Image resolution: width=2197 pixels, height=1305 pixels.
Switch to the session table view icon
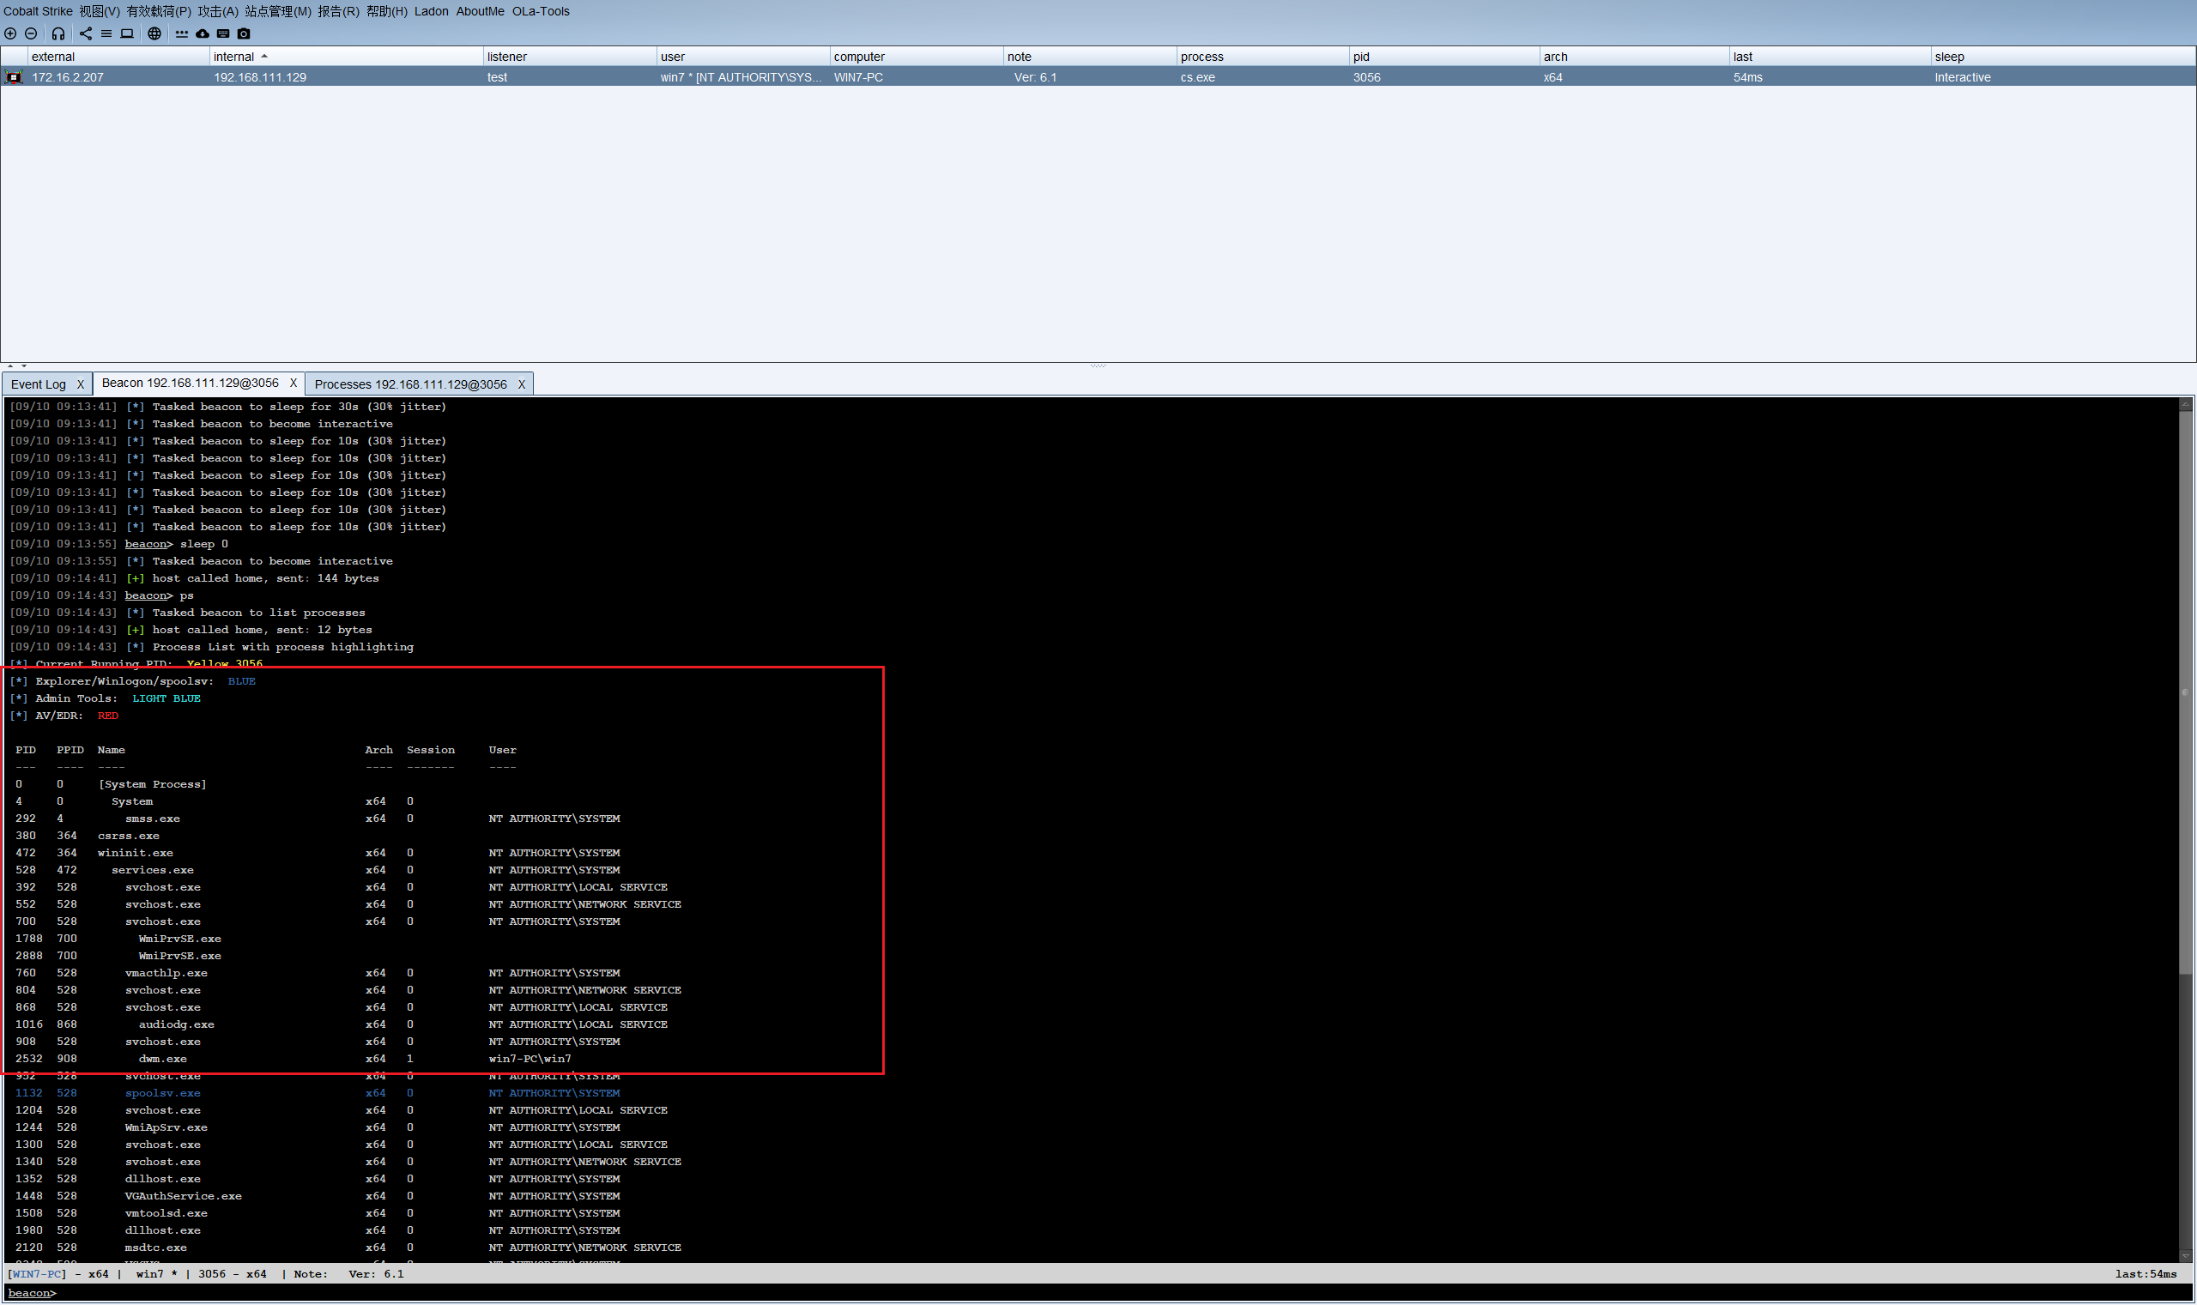coord(106,33)
